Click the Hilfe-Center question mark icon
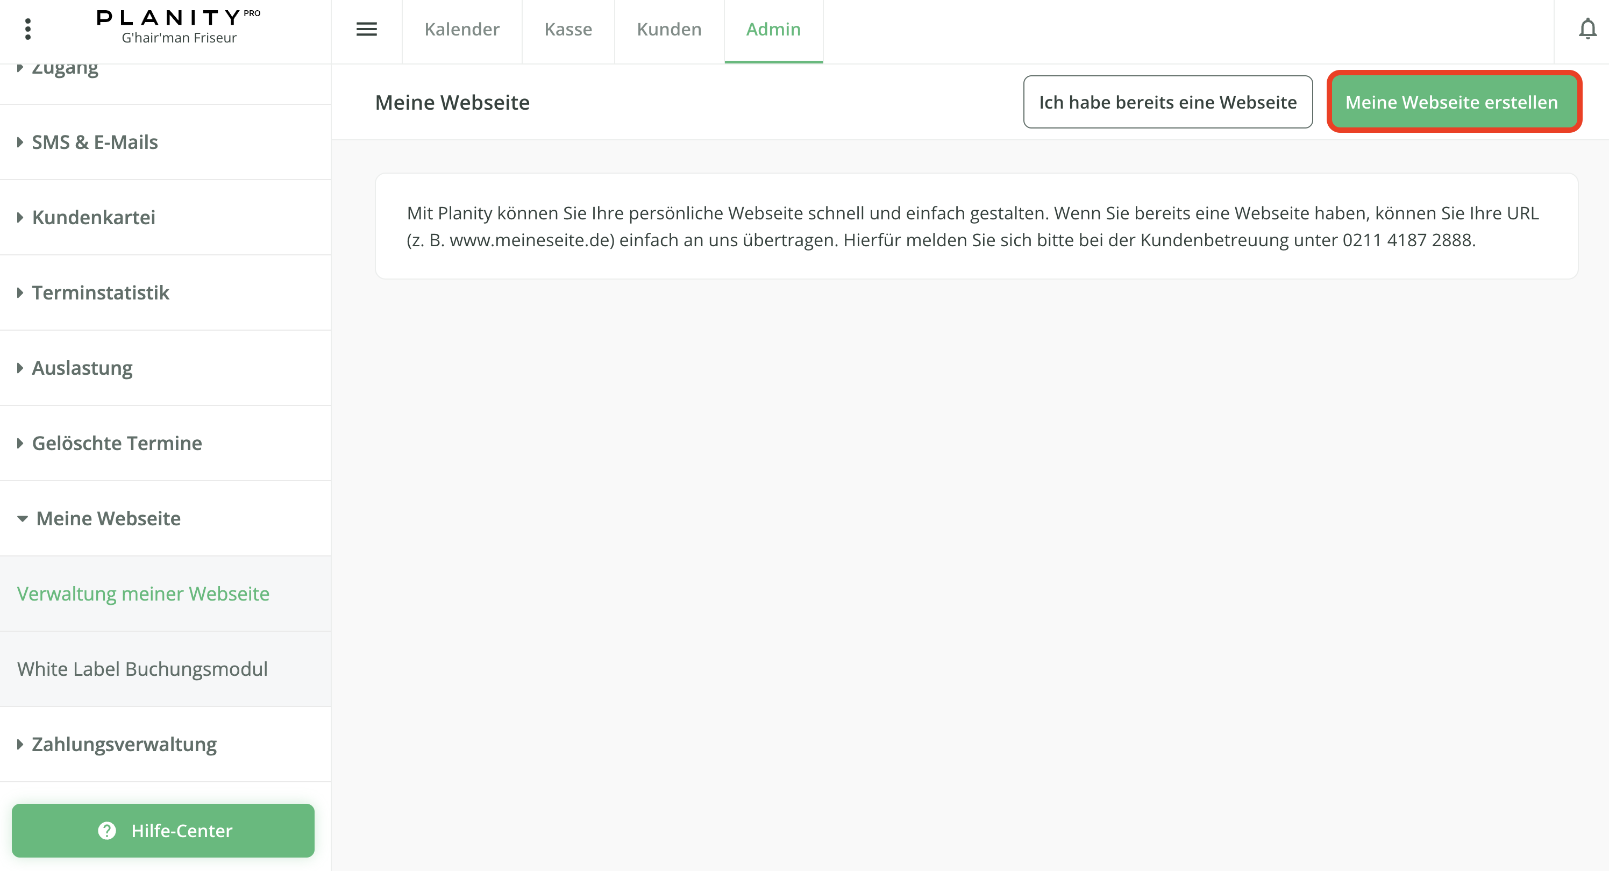Image resolution: width=1609 pixels, height=871 pixels. (107, 831)
